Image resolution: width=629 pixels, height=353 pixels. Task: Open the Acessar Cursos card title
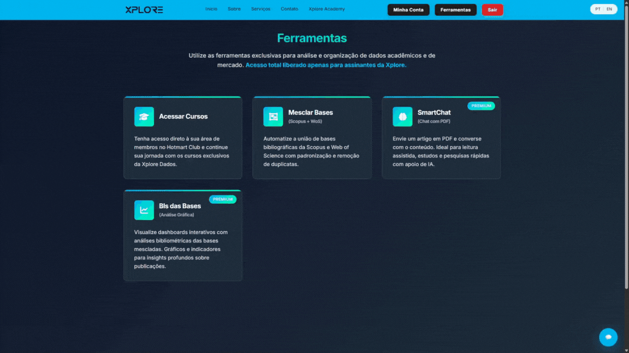[x=183, y=117]
